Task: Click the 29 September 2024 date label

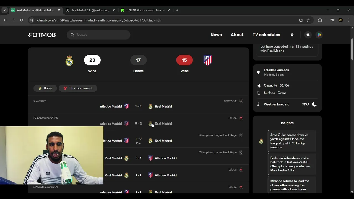Action: (45, 187)
